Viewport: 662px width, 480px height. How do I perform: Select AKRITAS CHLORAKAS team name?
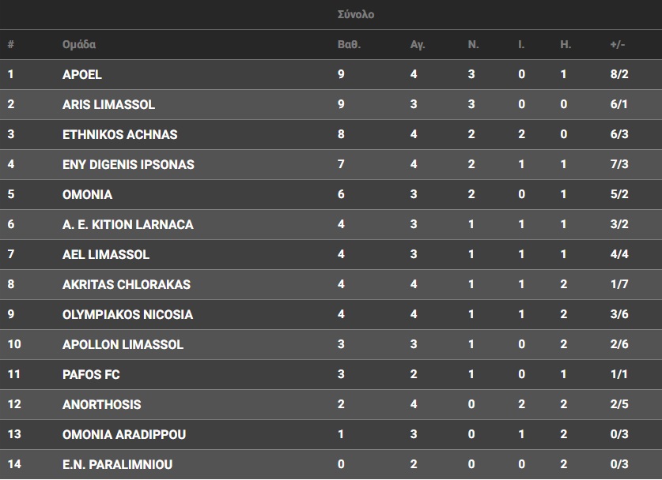click(x=126, y=285)
